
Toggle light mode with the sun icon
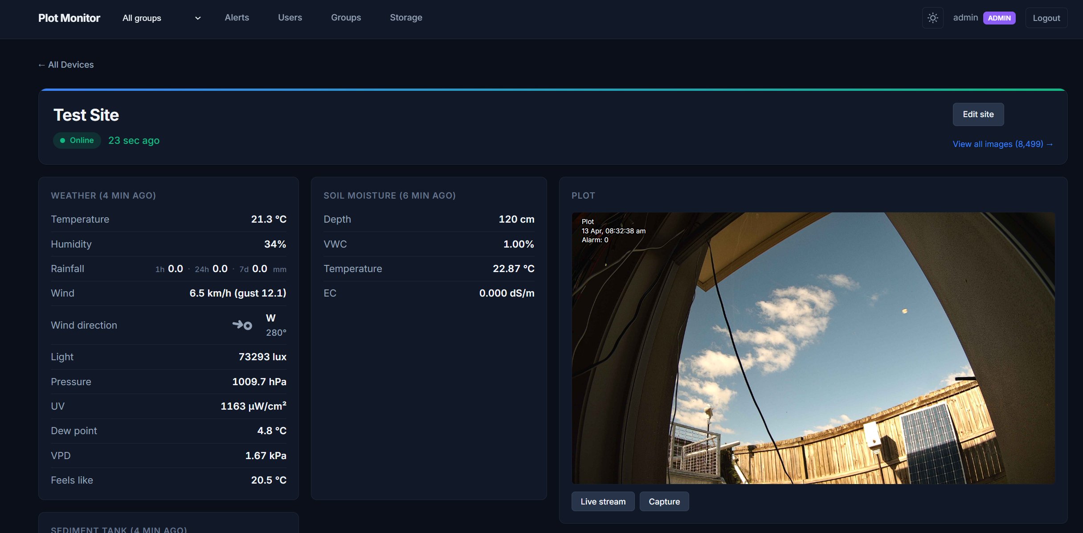pyautogui.click(x=932, y=18)
